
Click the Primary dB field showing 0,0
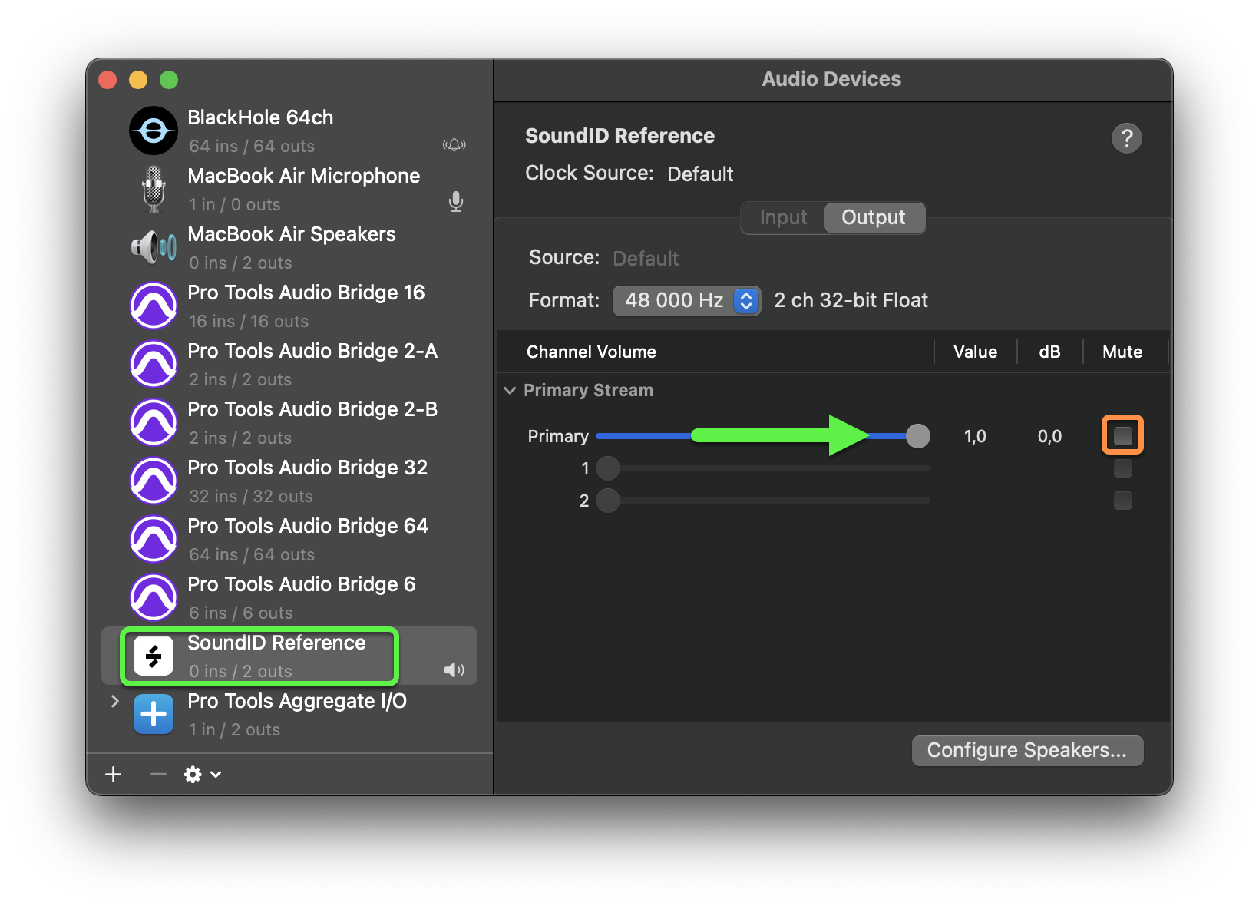pos(1049,437)
